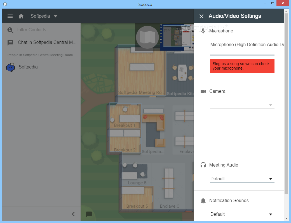The image size is (291, 223).
Task: Click the red sing us a song message
Action: 242,66
